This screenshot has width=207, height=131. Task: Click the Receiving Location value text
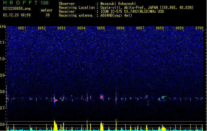pos(147,8)
